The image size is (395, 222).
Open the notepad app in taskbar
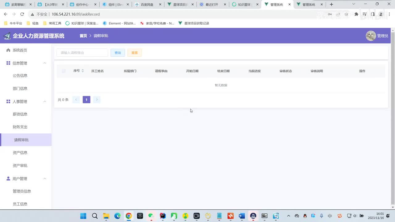(x=219, y=216)
